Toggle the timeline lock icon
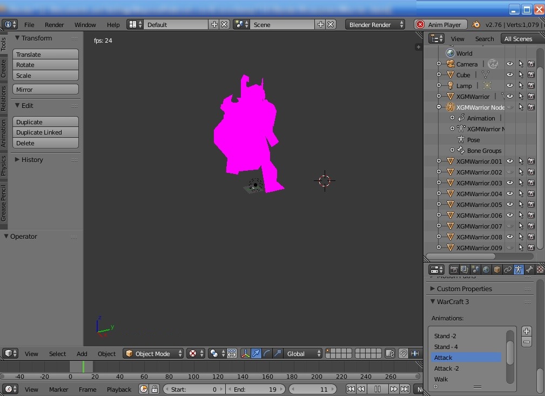545x396 pixels. (154, 389)
